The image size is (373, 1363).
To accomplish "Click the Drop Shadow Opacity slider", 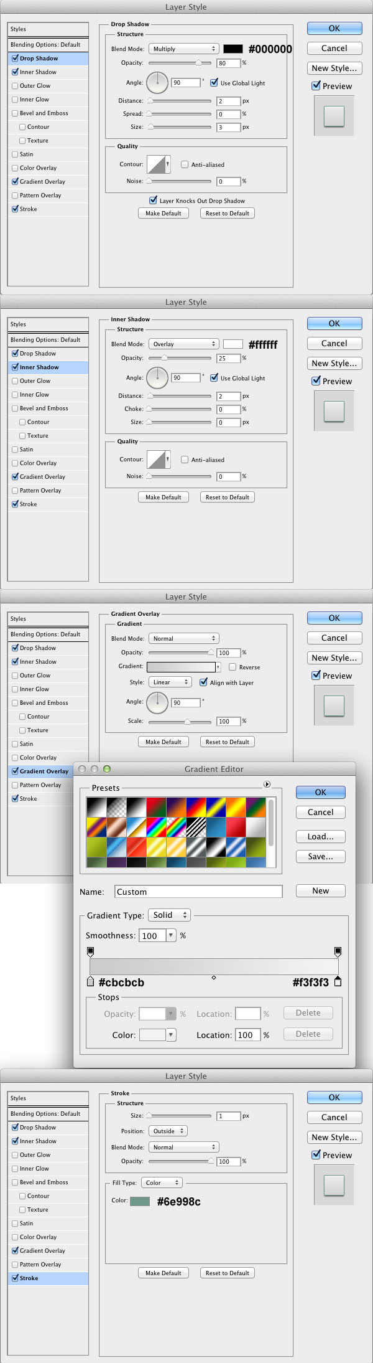I will tap(179, 62).
